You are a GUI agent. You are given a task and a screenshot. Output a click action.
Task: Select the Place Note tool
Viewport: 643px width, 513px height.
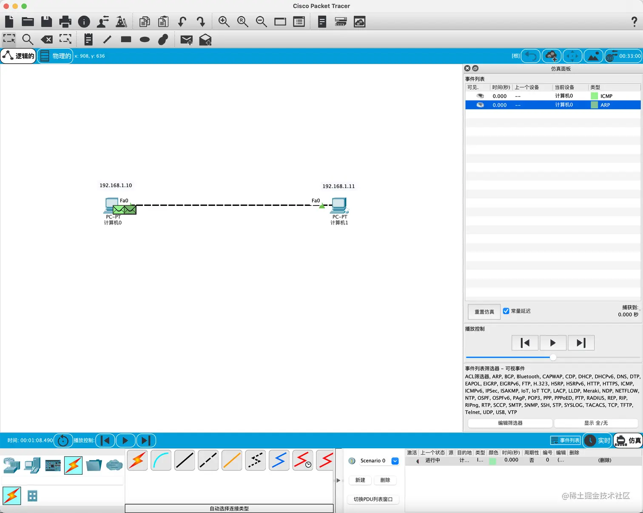(88, 40)
